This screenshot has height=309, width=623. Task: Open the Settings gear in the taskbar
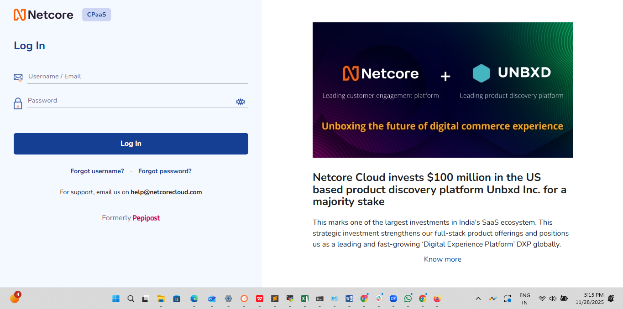click(x=228, y=299)
